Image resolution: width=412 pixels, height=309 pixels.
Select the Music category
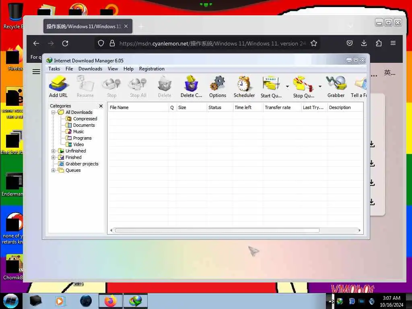(x=78, y=132)
